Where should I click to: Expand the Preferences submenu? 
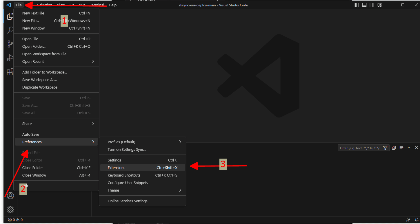coord(56,142)
